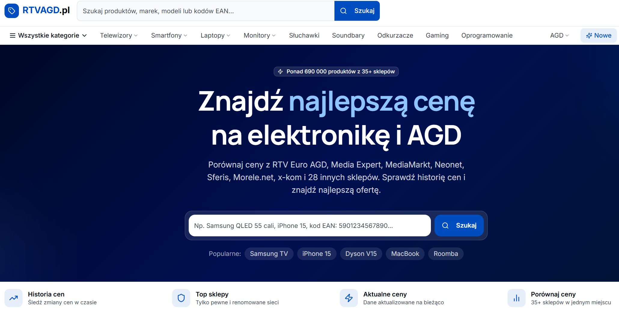The width and height of the screenshot is (619, 313).
Task: Click the Top sklepy shield icon
Action: 181,298
